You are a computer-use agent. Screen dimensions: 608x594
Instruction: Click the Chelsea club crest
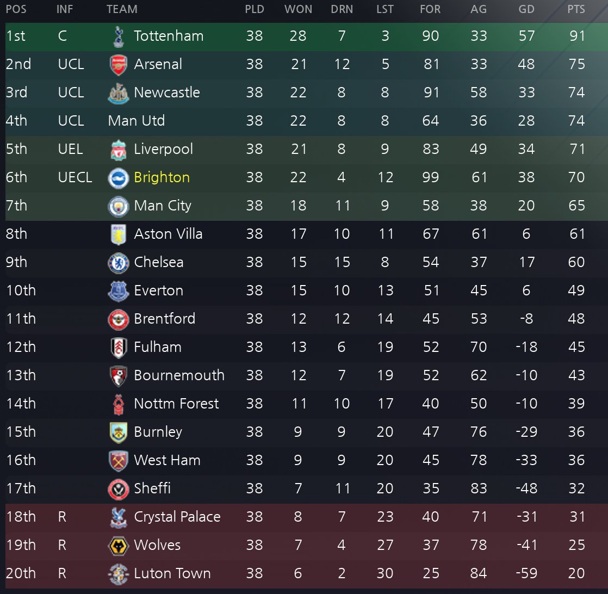click(x=118, y=263)
